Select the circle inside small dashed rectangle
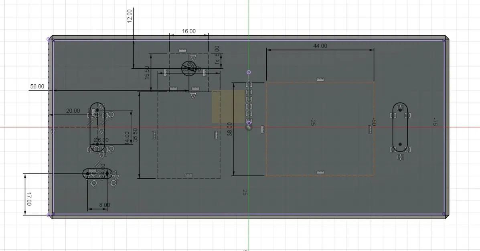 point(189,68)
